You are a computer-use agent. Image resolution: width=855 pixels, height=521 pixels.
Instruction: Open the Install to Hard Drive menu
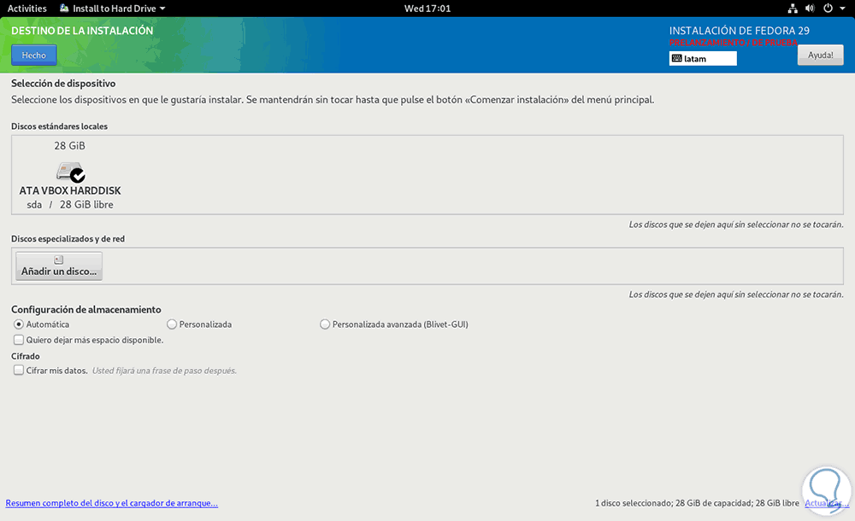point(113,9)
